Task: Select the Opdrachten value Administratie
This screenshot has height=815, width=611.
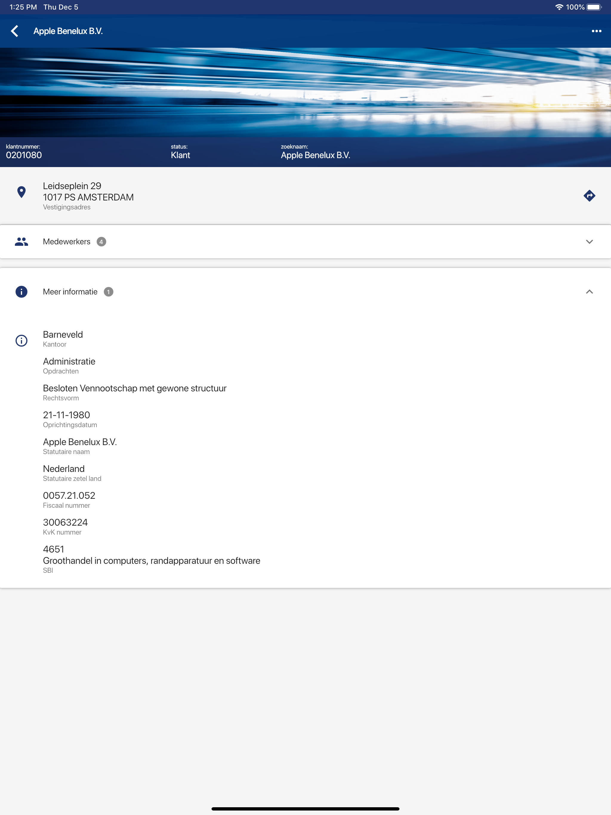Action: (69, 362)
